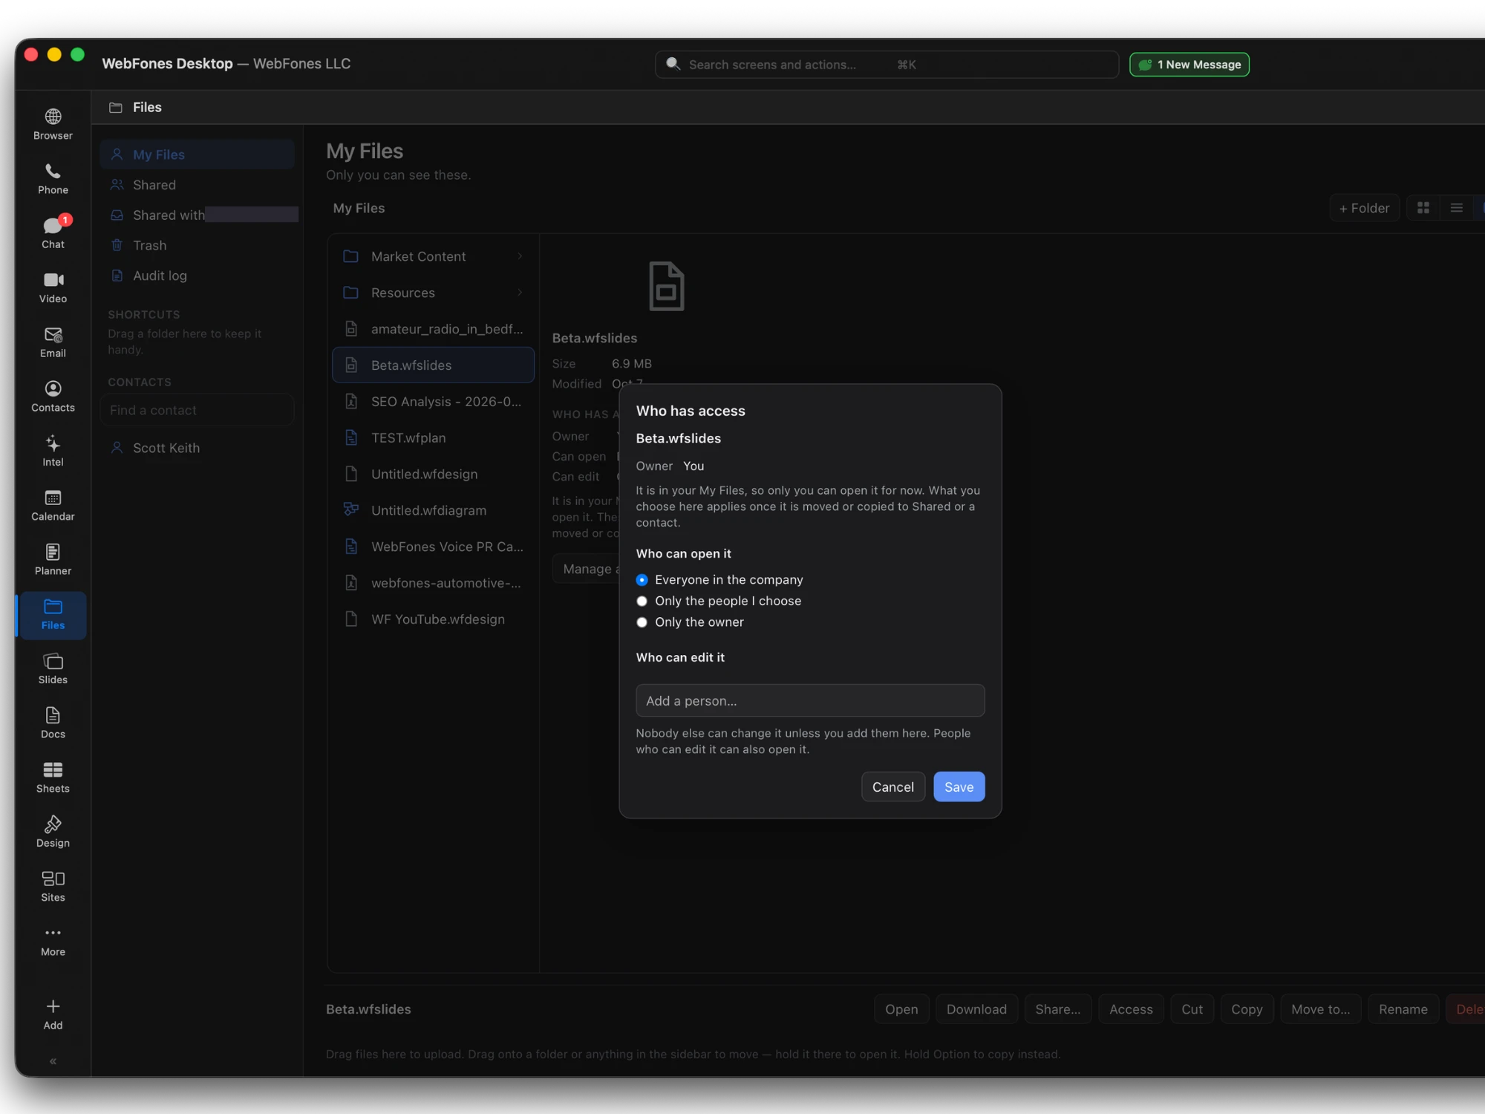Open the Audit log section
The width and height of the screenshot is (1485, 1114).
pos(197,276)
